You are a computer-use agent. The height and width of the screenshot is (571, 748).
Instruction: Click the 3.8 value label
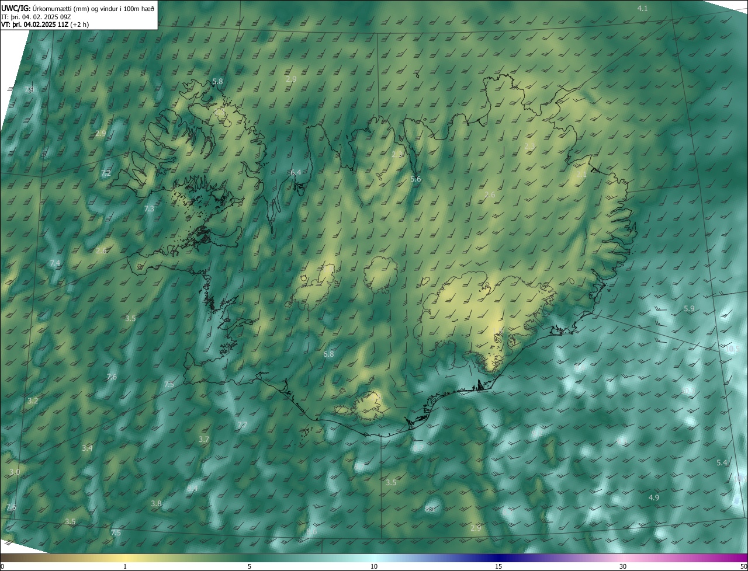(x=156, y=503)
